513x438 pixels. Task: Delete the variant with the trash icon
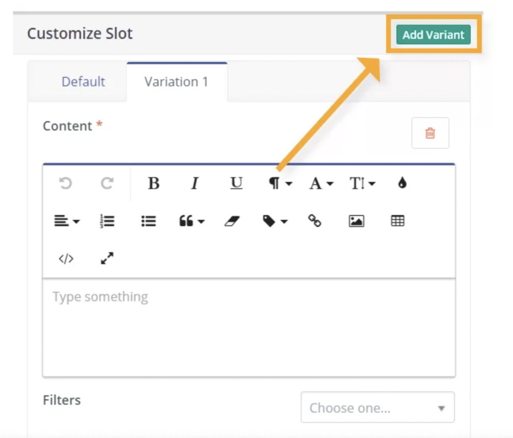pyautogui.click(x=430, y=134)
